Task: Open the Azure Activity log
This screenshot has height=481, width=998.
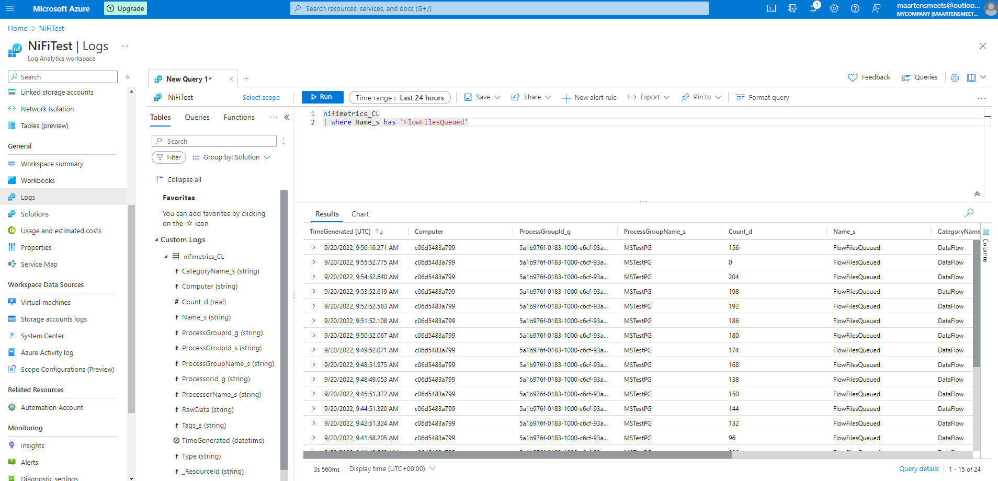Action: point(46,352)
